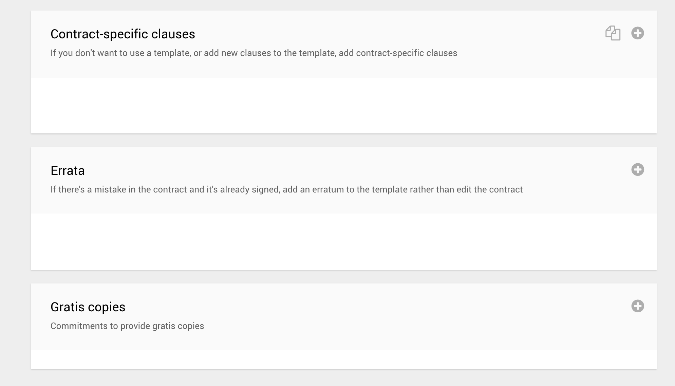This screenshot has height=386, width=675.
Task: Click the "Contract-specific clauses" heading
Action: [123, 34]
